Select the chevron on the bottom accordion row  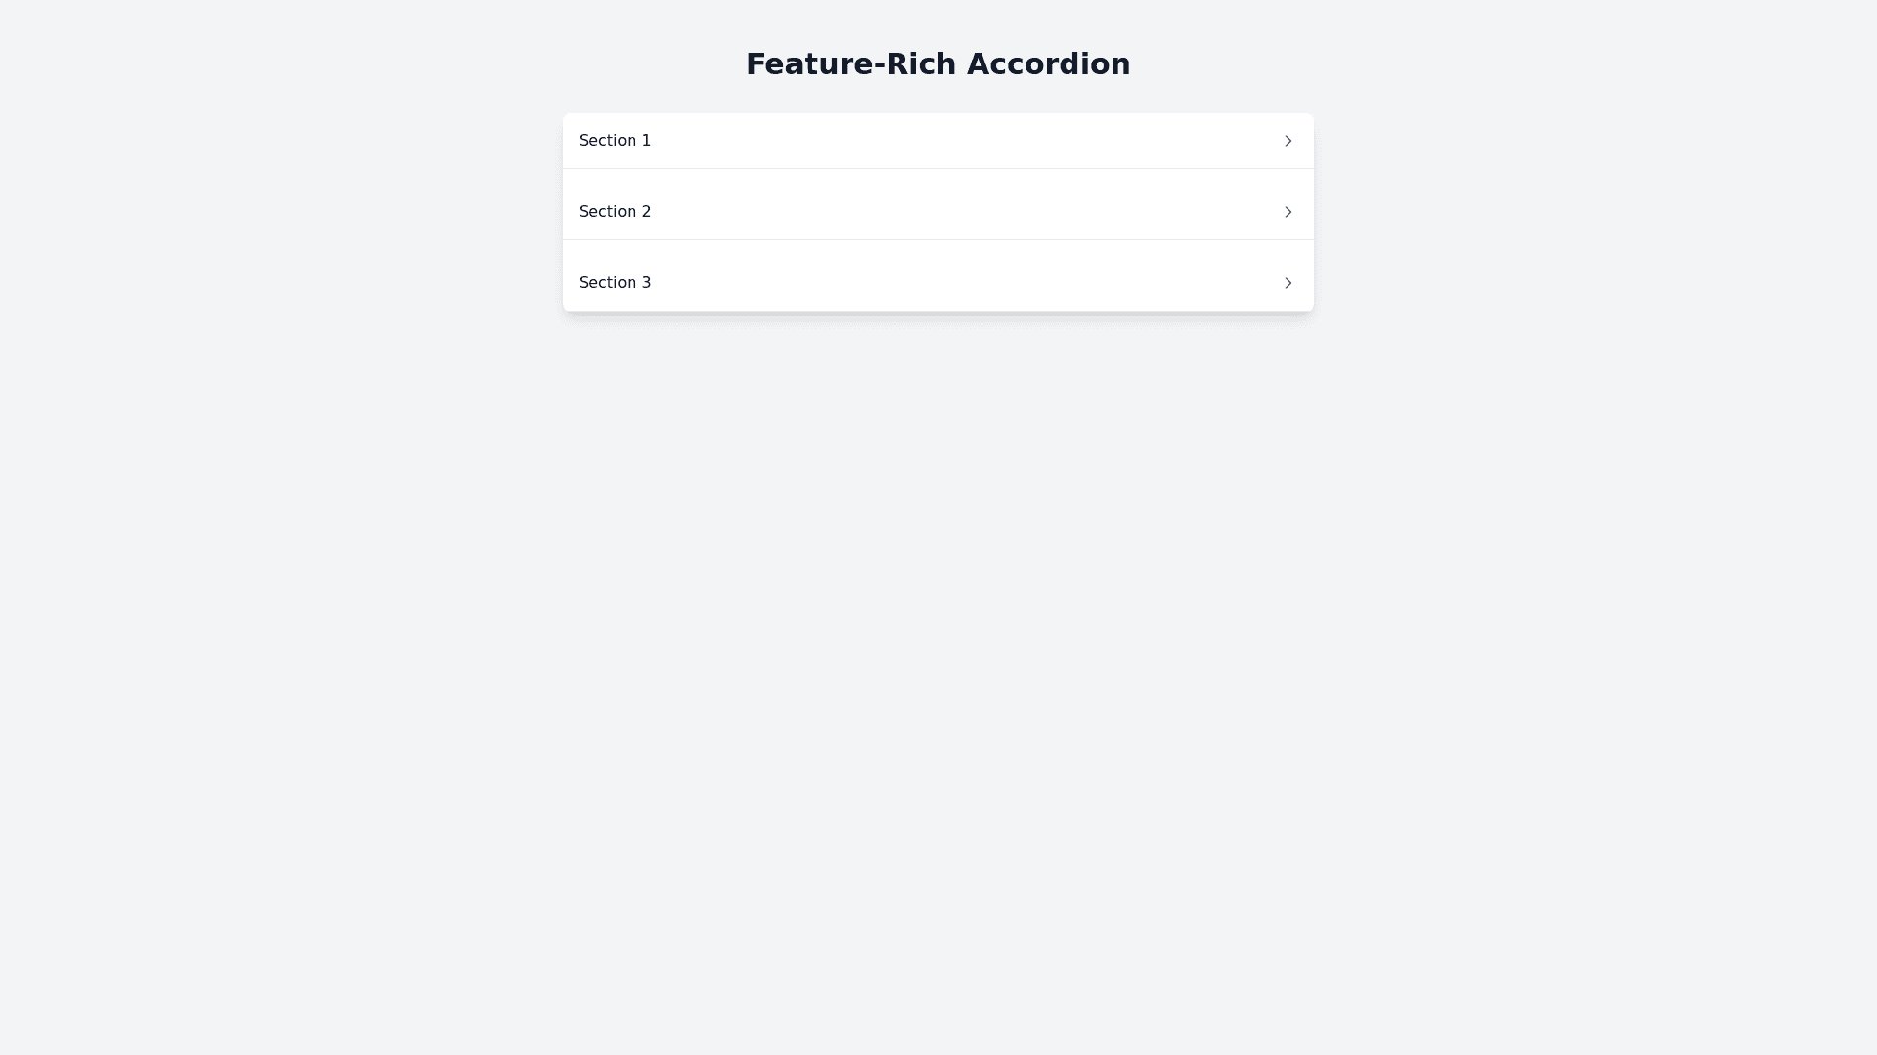point(1288,282)
